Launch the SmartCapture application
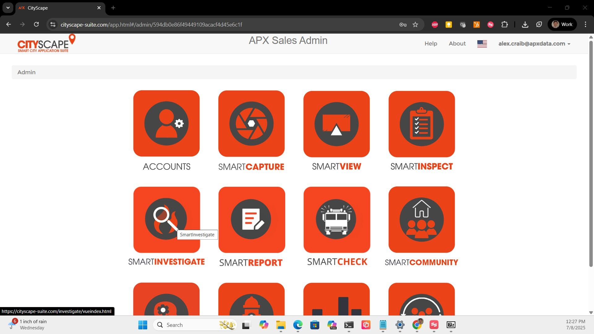Screen dimensions: 594x334 (251, 123)
